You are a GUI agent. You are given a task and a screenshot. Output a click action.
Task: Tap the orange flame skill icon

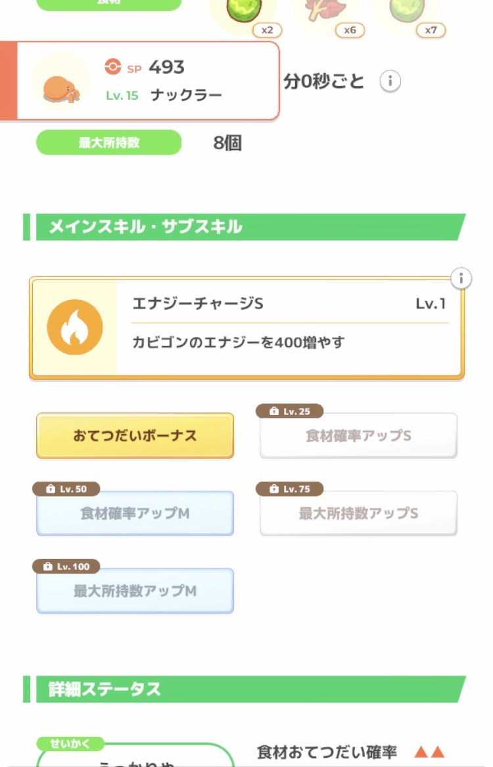[74, 327]
